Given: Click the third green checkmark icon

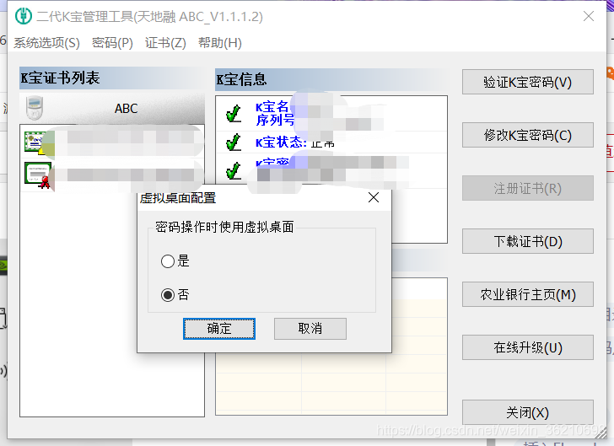Looking at the screenshot, I should (234, 171).
